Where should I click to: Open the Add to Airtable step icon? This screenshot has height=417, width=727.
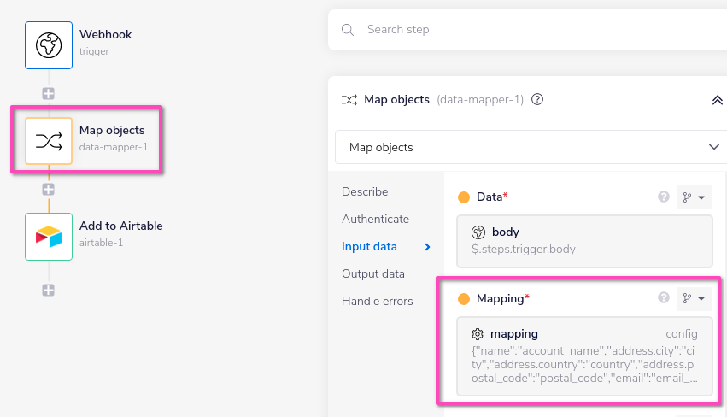tap(49, 236)
